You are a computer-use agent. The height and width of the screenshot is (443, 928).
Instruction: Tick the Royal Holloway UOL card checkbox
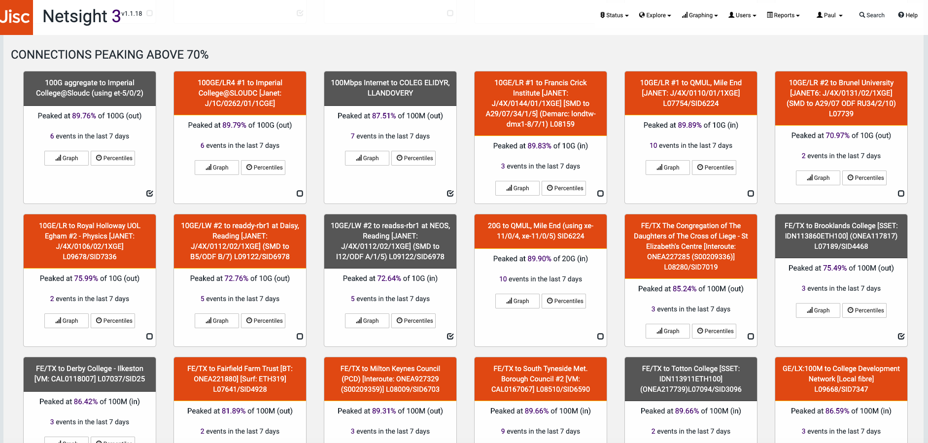tap(150, 337)
